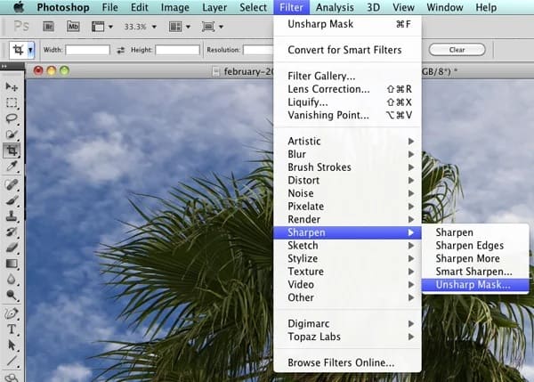Choose Unsharp Mask... in the Sharpen submenu
Viewport: 534px width, 382px height.
coord(475,285)
